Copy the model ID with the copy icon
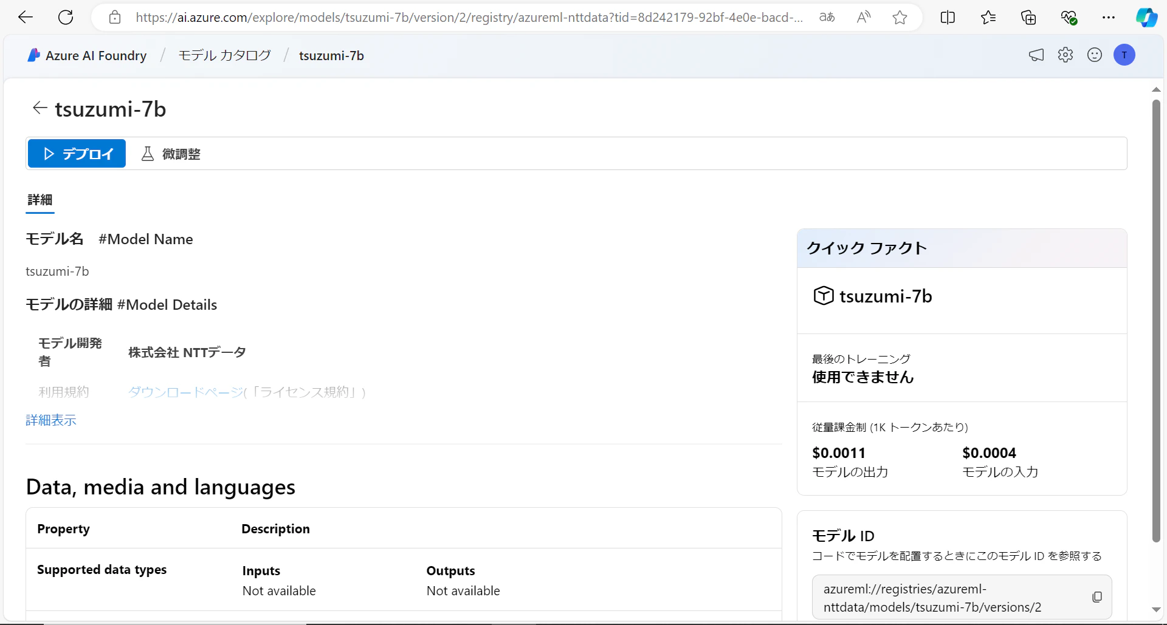1167x625 pixels. (x=1096, y=596)
